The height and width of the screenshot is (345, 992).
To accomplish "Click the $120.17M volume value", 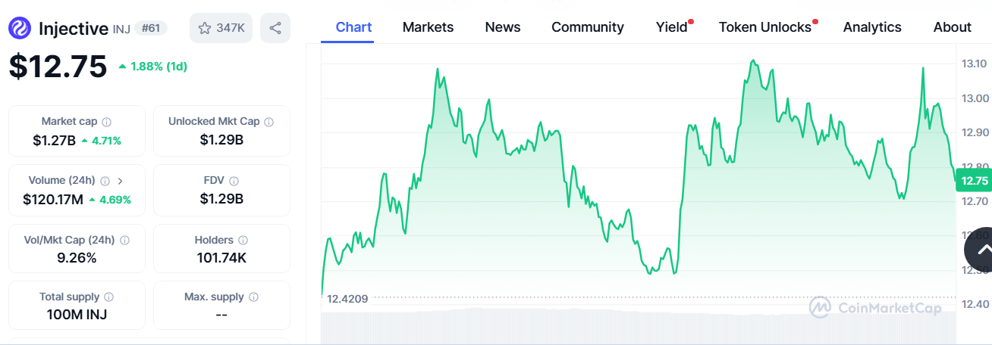I will pyautogui.click(x=53, y=200).
